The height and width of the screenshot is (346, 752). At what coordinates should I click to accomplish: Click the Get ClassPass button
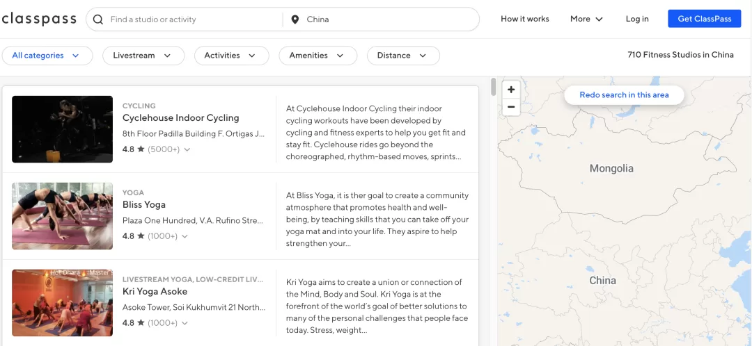pyautogui.click(x=704, y=19)
